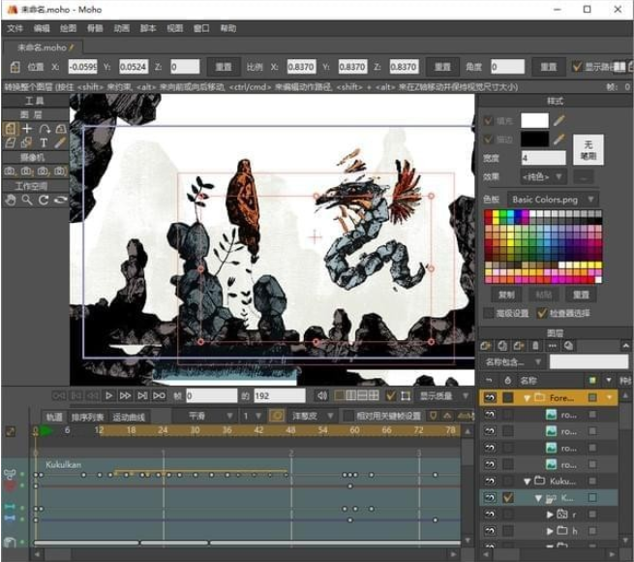Click the Rotate Workspace tool
The image size is (634, 562).
click(x=44, y=200)
